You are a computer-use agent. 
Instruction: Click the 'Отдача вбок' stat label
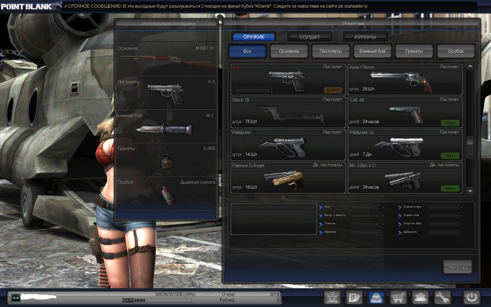(x=411, y=215)
